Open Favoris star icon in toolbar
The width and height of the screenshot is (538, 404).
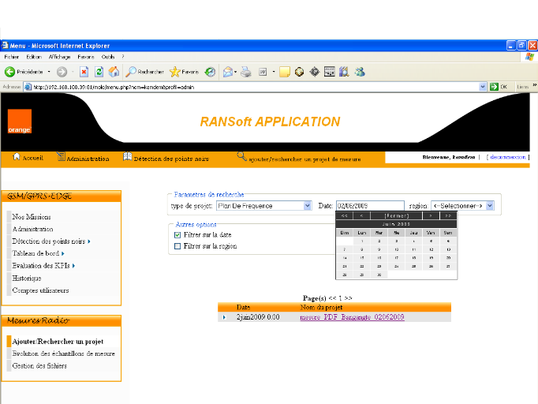pos(175,72)
